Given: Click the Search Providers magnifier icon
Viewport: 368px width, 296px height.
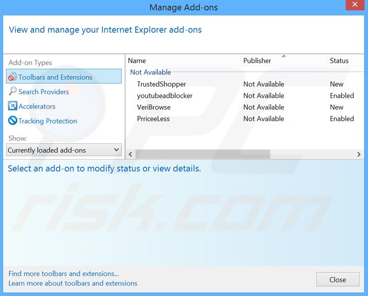Looking at the screenshot, I should point(13,92).
